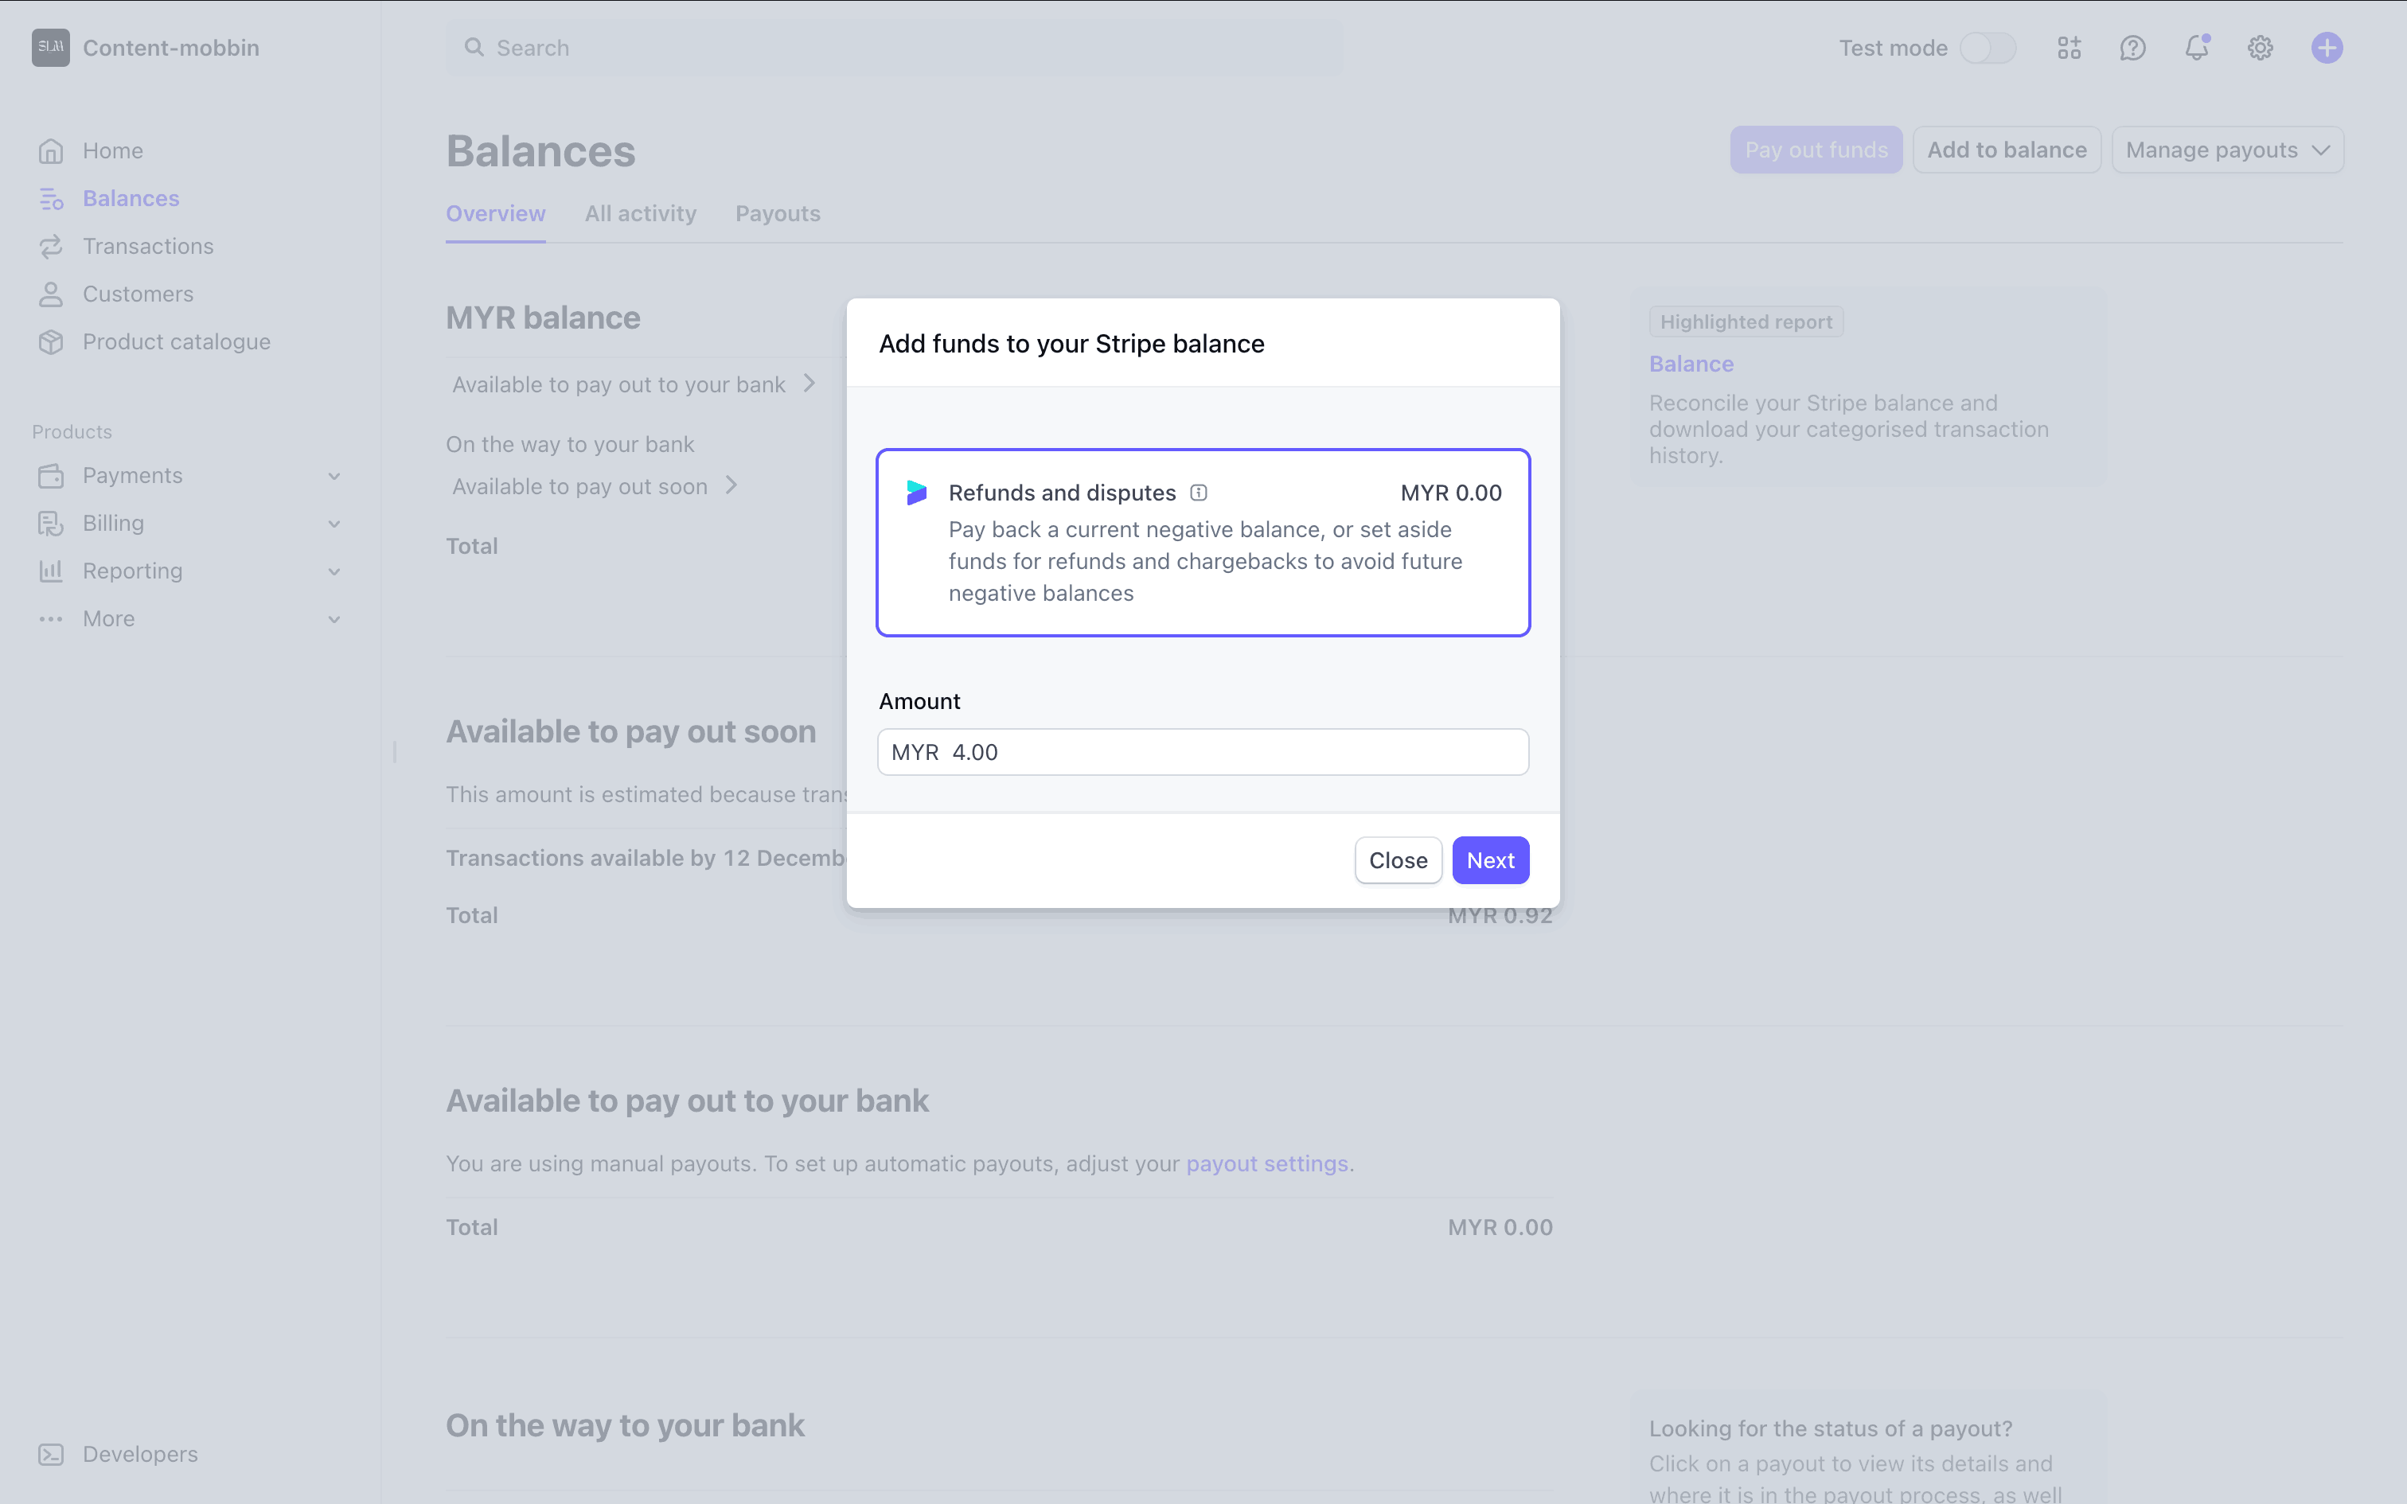The image size is (2407, 1504).
Task: Switch to the All activity tab
Action: pos(641,214)
